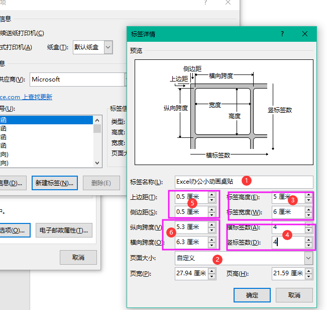330x310 pixels.
Task: Click 确定 button in 标签详情 dialog
Action: tap(252, 295)
